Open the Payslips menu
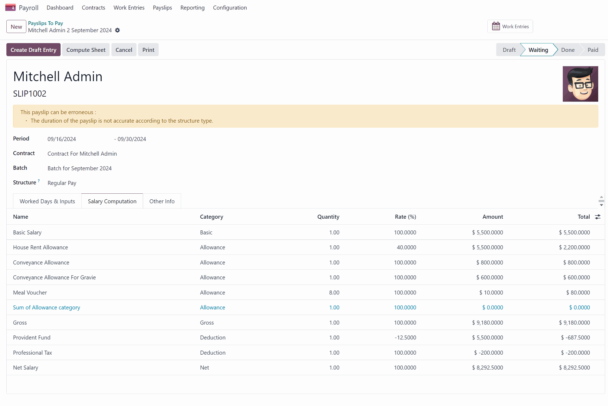 click(x=162, y=8)
